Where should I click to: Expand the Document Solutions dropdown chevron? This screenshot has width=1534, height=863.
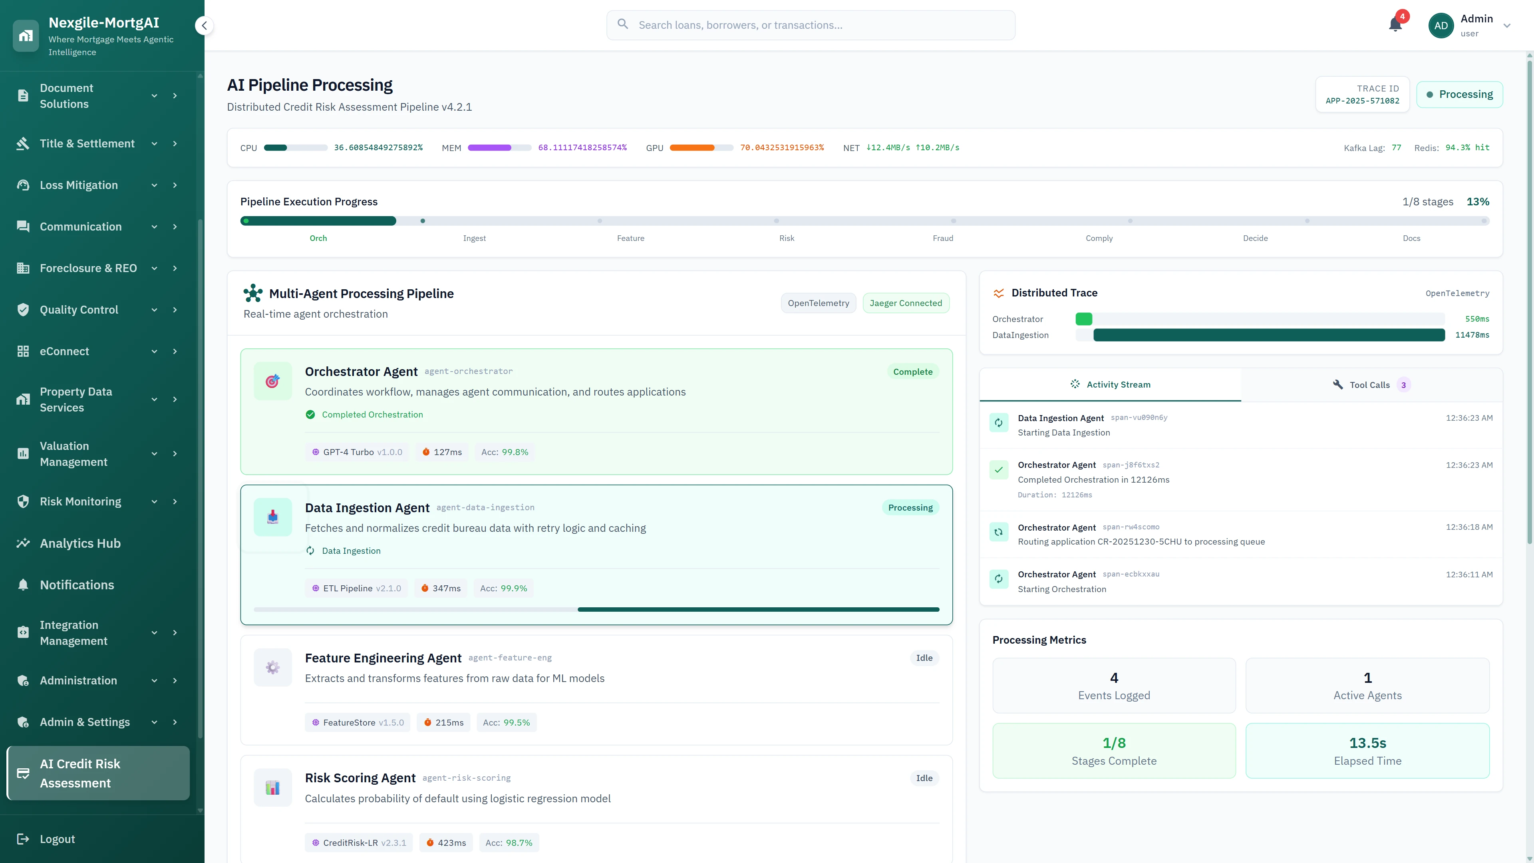(154, 95)
